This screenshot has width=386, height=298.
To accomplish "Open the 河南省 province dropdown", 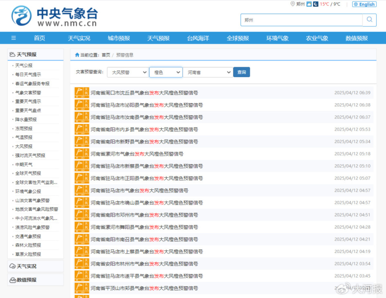I will click(208, 72).
